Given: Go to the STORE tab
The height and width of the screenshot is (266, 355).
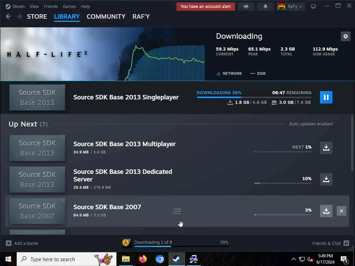Looking at the screenshot, I should tap(37, 17).
